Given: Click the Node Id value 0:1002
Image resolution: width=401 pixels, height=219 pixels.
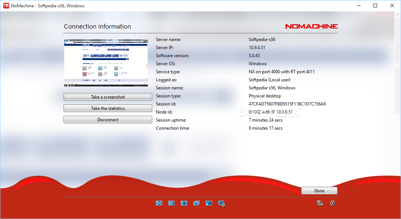Looking at the screenshot, I should [270, 112].
